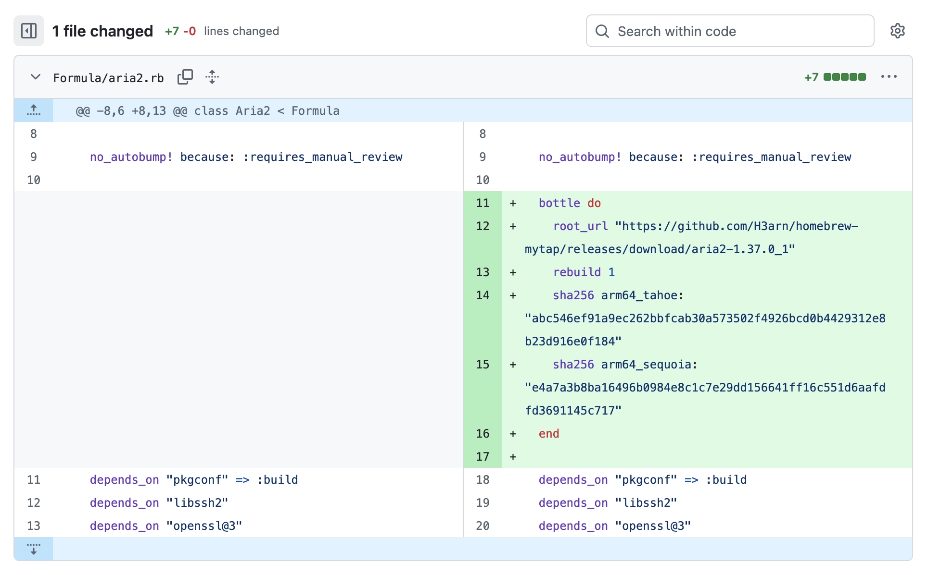Click the plus marker on line 16
This screenshot has width=928, height=575.
(513, 434)
